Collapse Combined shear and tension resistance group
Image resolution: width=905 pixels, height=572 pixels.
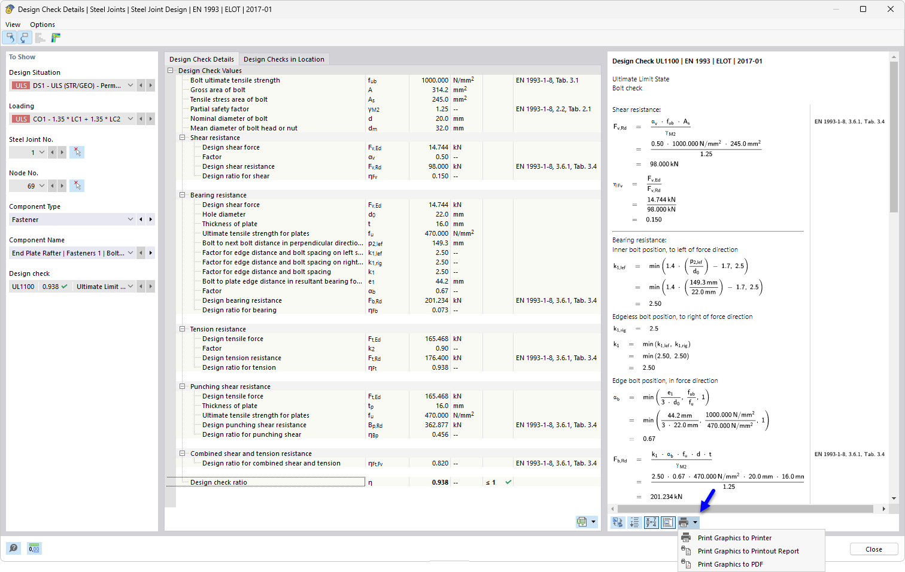pyautogui.click(x=183, y=454)
